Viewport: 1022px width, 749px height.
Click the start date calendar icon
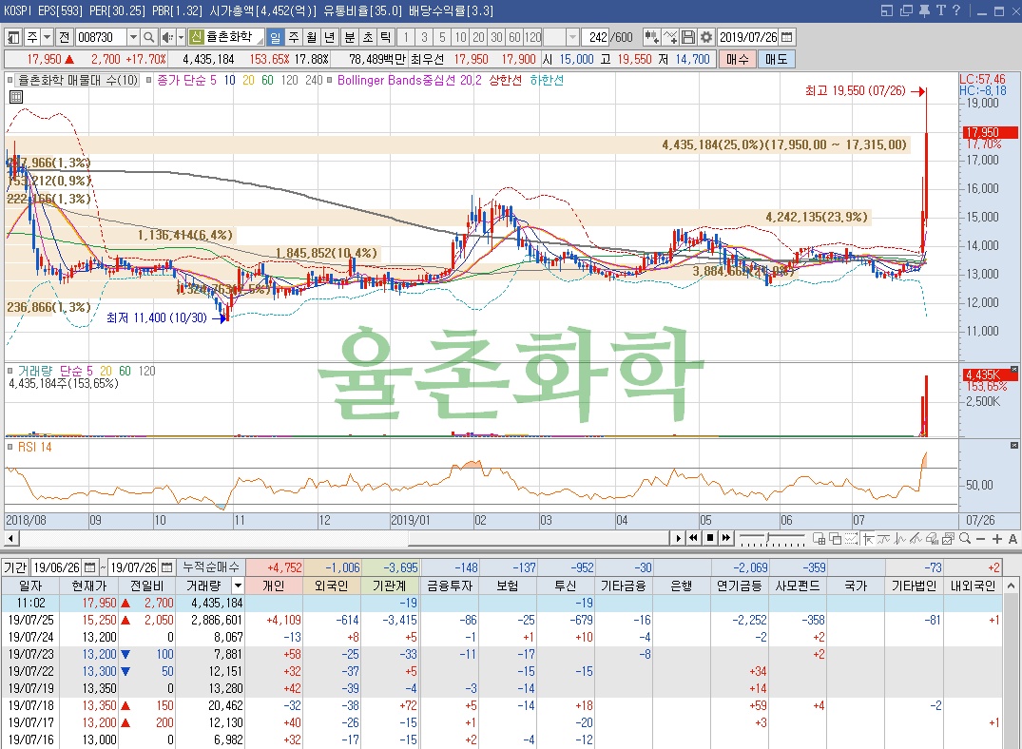pos(90,567)
